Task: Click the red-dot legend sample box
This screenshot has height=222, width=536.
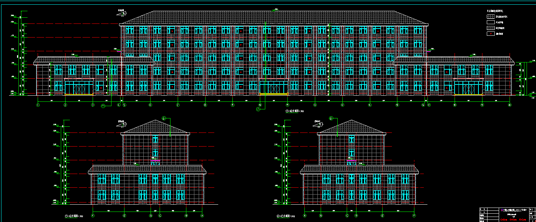Action: click(x=490, y=34)
